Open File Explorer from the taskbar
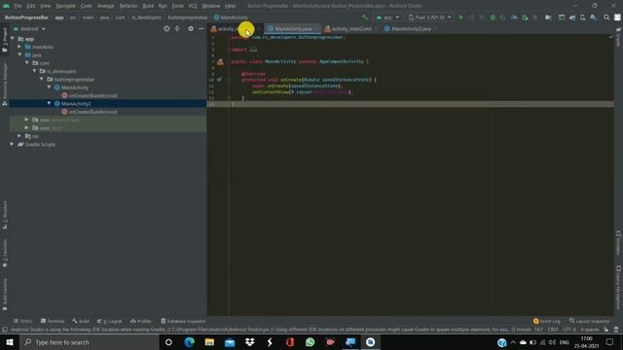623x350 pixels. (209, 342)
